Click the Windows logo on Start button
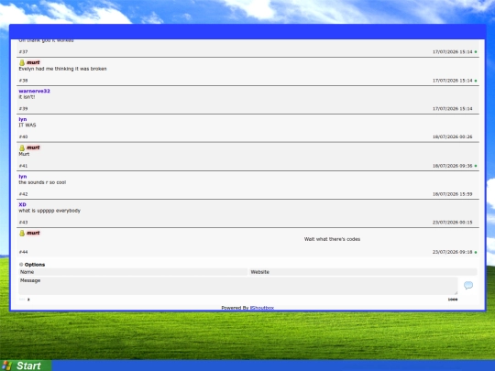 (x=6, y=366)
